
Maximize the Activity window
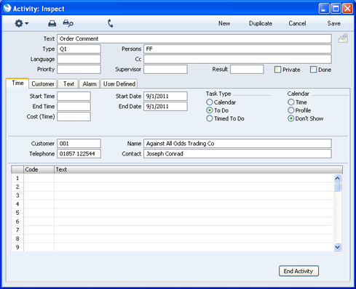[x=336, y=9]
